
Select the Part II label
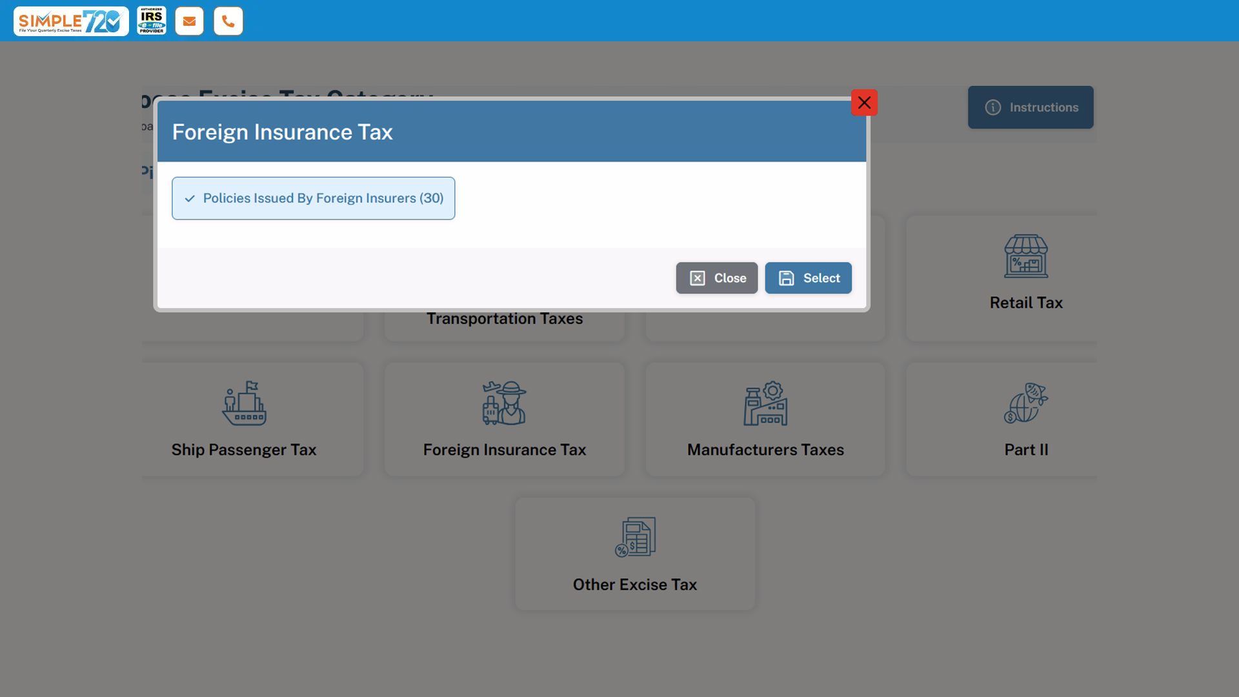tap(1026, 450)
